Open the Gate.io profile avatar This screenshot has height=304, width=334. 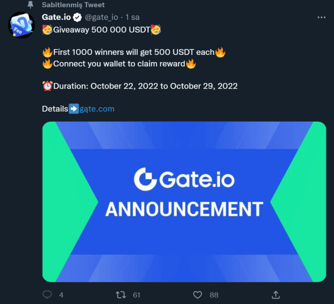[21, 25]
